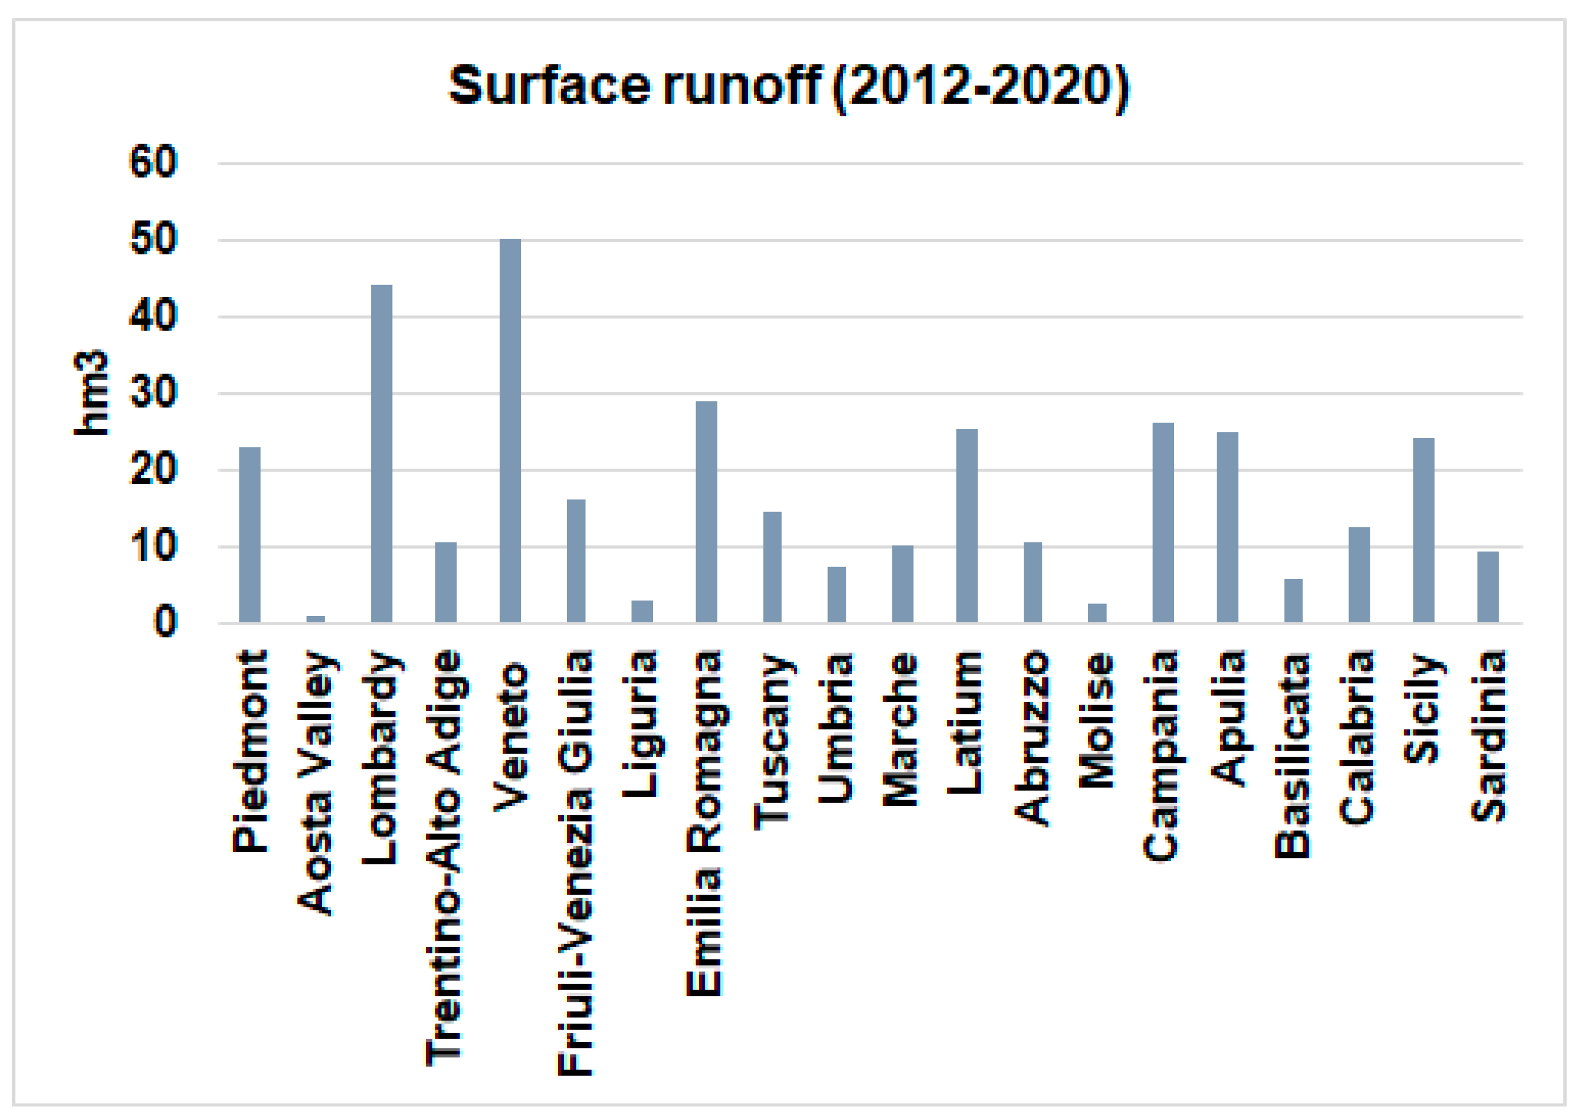Viewport: 1577px width, 1118px height.
Task: Select the Tuscany bar
Action: (772, 567)
